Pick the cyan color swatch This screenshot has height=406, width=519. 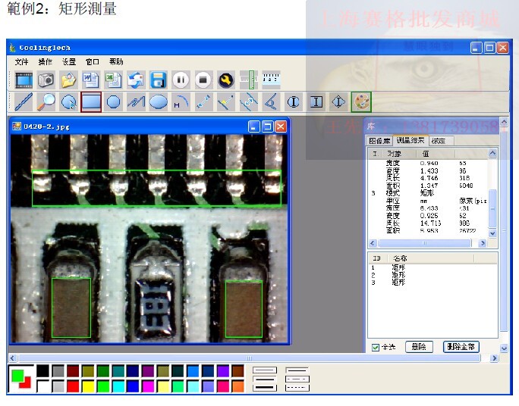(x=118, y=386)
